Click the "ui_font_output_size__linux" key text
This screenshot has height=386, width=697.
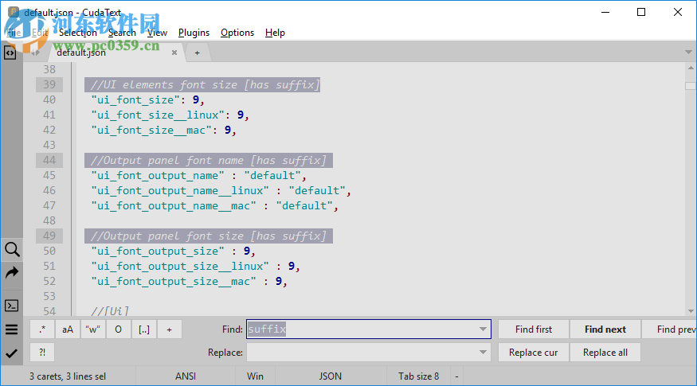click(x=180, y=266)
